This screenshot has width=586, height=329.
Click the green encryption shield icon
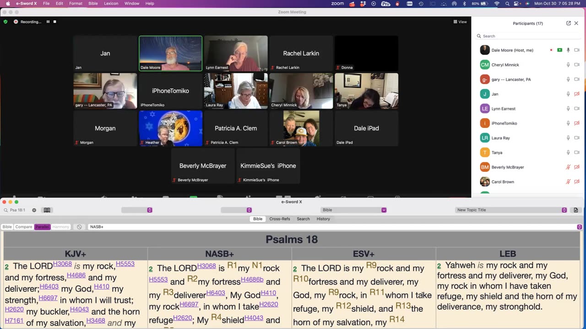click(5, 21)
